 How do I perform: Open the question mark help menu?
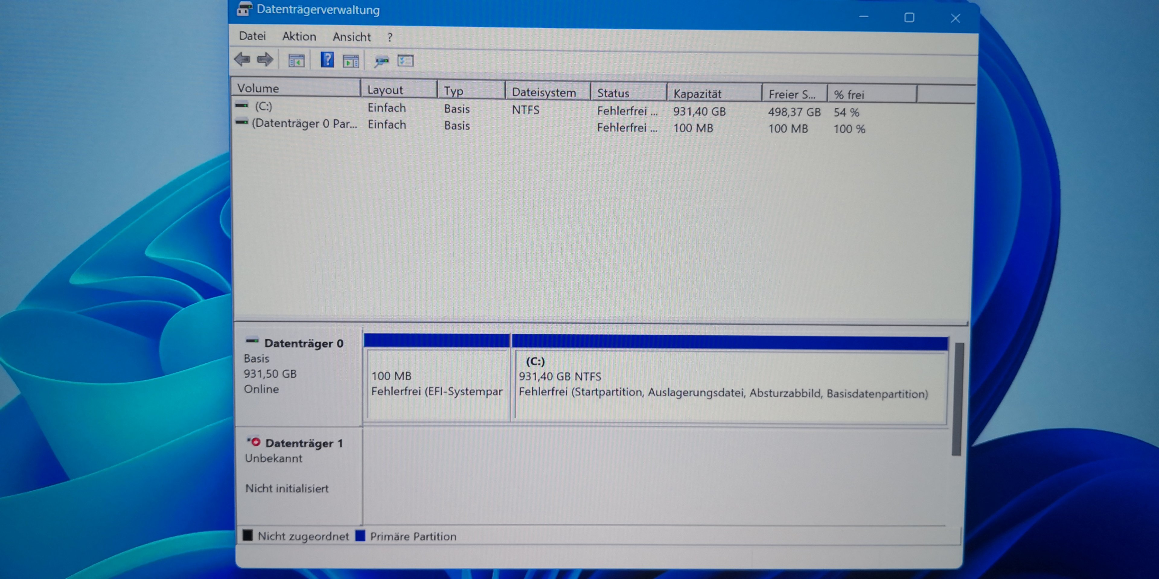pyautogui.click(x=390, y=37)
